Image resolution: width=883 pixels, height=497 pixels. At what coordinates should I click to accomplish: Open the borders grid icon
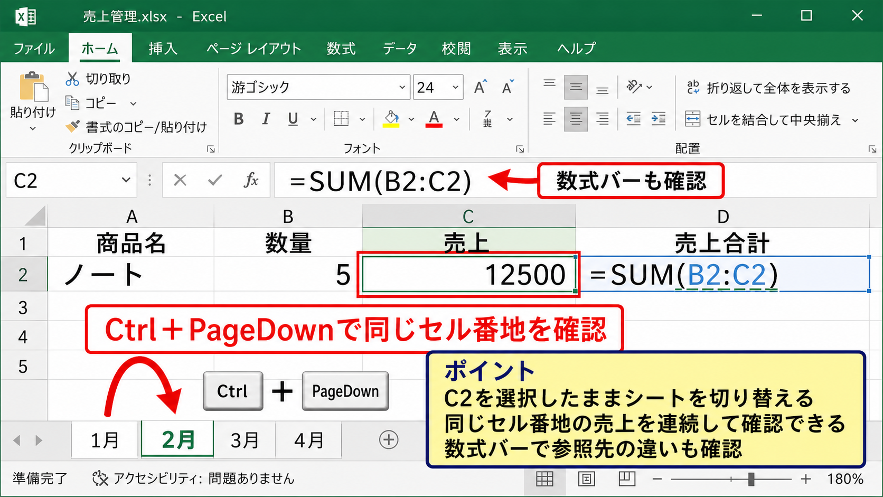point(341,118)
